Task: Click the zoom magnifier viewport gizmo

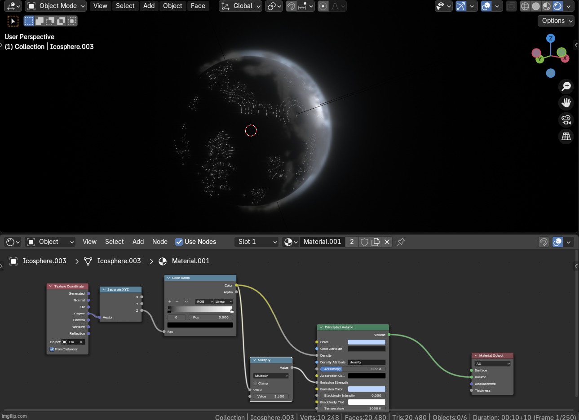Action: pos(566,86)
